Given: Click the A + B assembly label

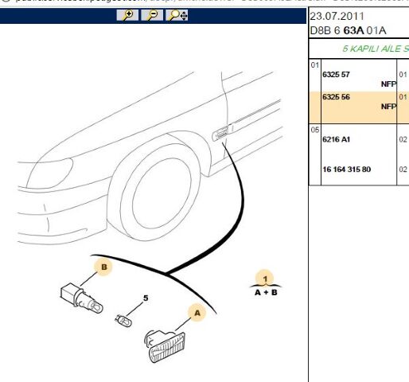Looking at the screenshot, I should point(266,293).
